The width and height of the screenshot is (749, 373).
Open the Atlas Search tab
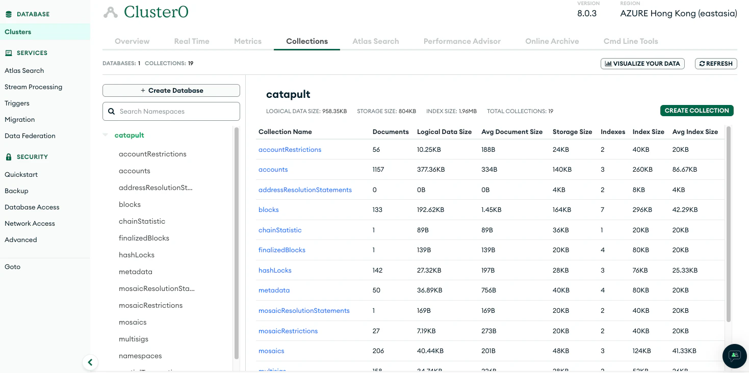coord(376,41)
